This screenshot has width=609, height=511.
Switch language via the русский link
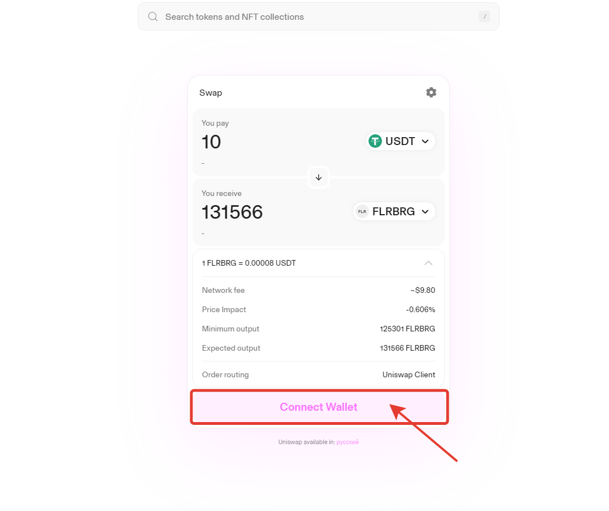[348, 442]
